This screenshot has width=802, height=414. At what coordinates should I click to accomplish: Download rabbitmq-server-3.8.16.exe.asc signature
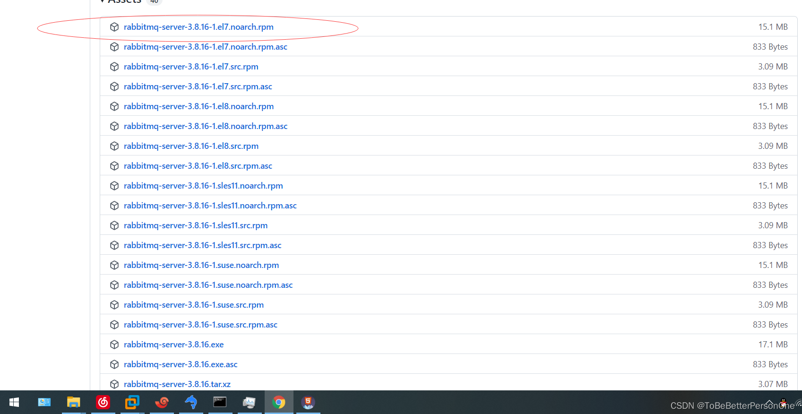pyautogui.click(x=181, y=364)
